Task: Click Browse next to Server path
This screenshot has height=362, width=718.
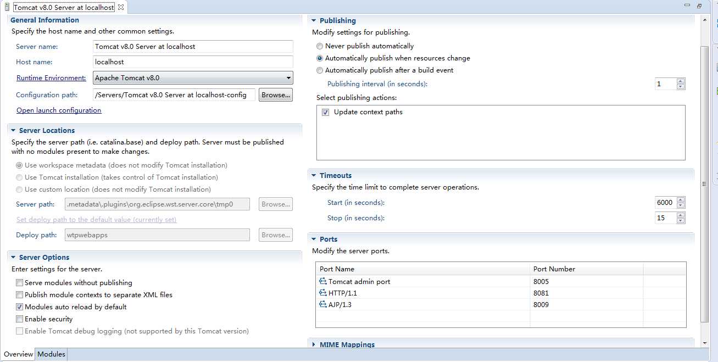Action: [x=276, y=204]
